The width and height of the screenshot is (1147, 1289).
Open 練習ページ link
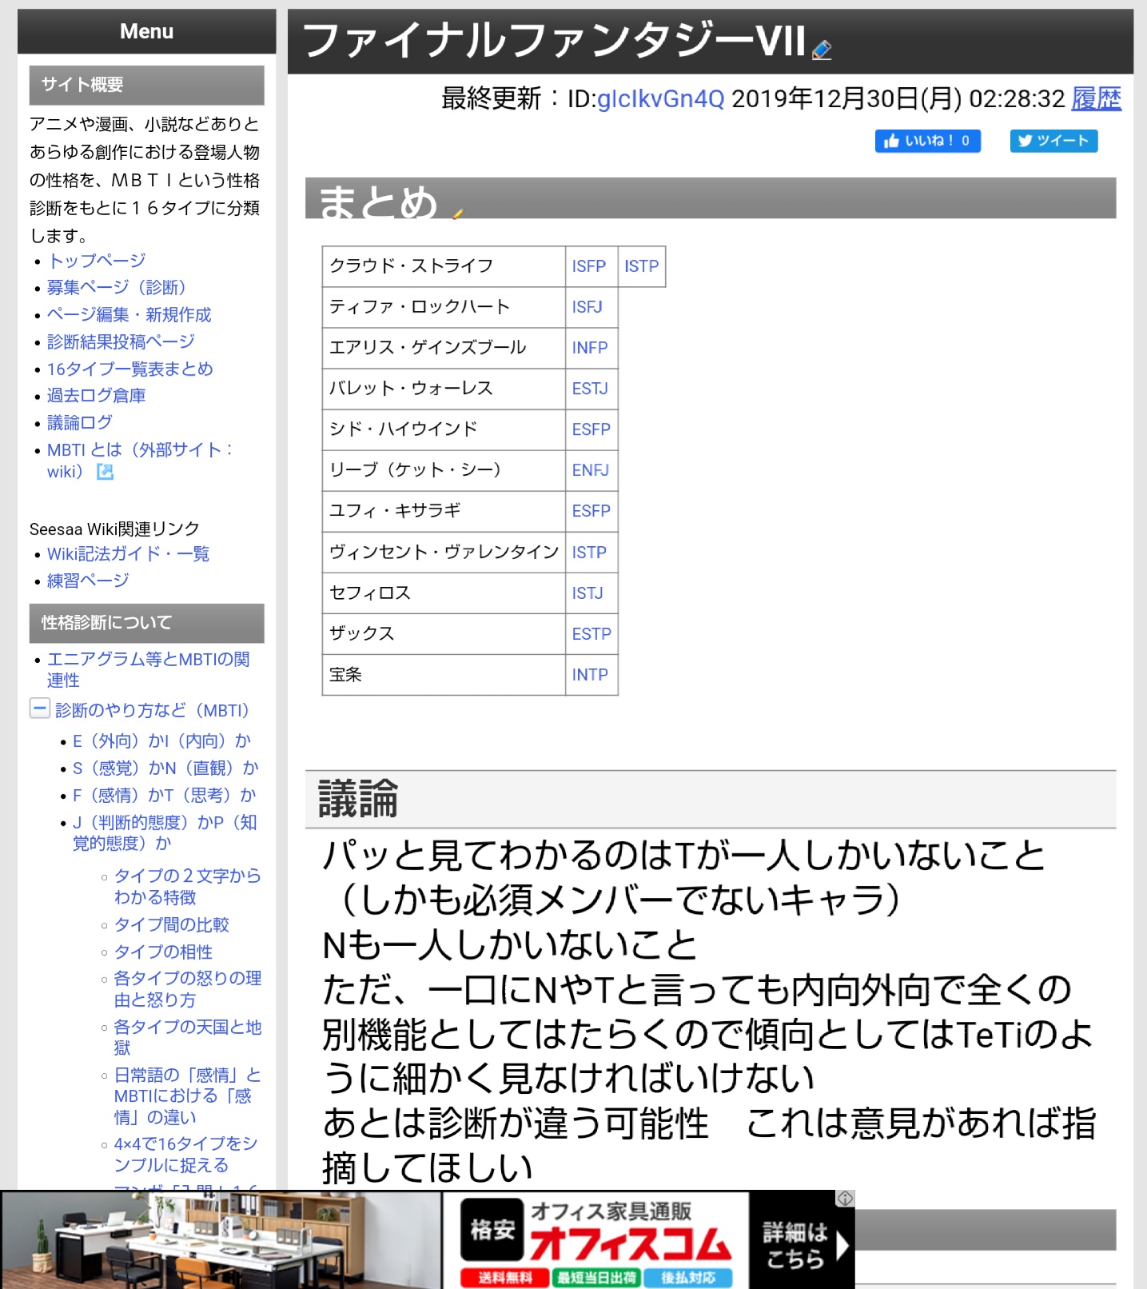(88, 581)
